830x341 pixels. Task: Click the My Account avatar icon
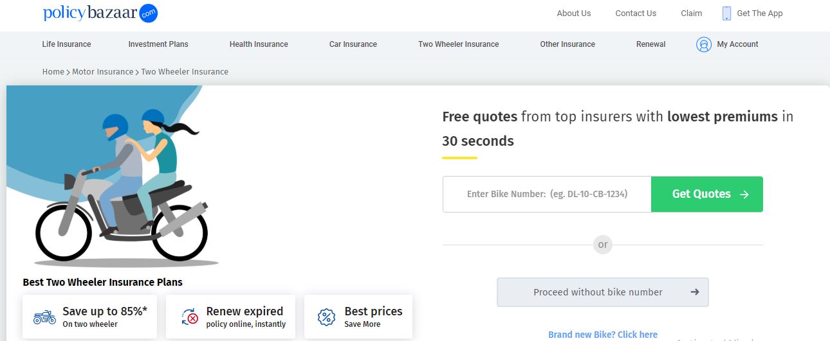[x=704, y=44]
